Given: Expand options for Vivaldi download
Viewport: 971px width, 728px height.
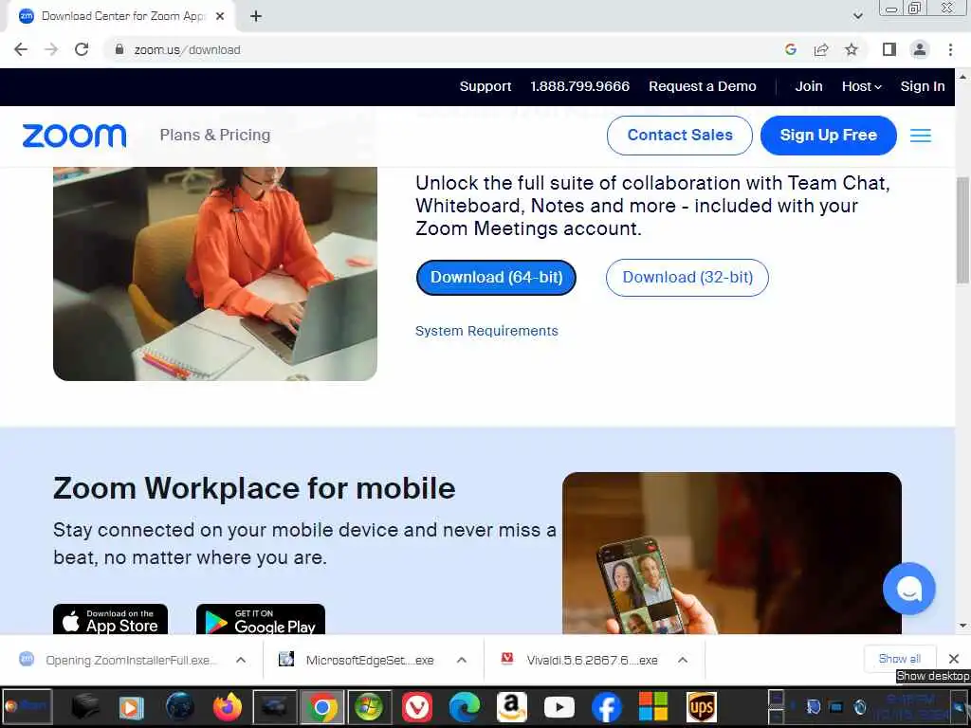Looking at the screenshot, I should click(683, 660).
